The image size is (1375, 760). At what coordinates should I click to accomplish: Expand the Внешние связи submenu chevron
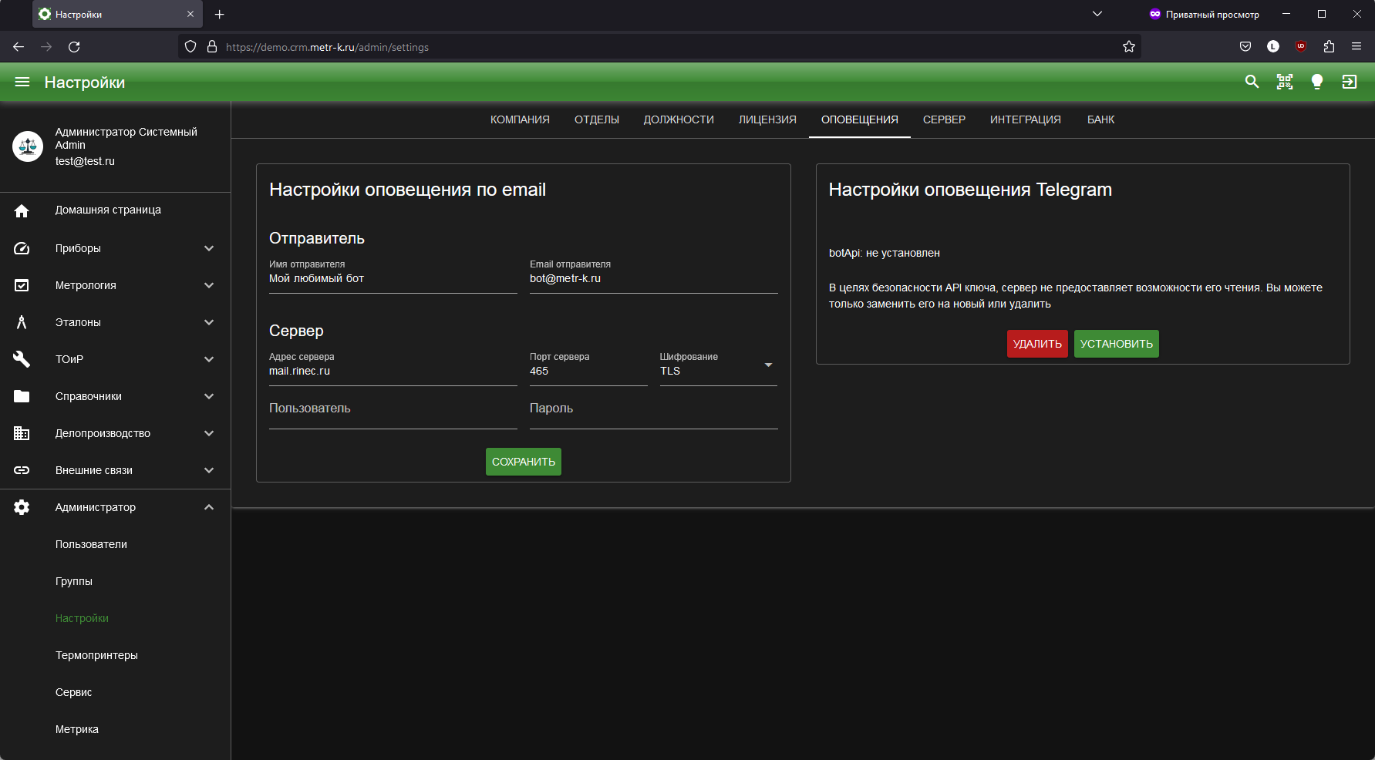click(209, 470)
